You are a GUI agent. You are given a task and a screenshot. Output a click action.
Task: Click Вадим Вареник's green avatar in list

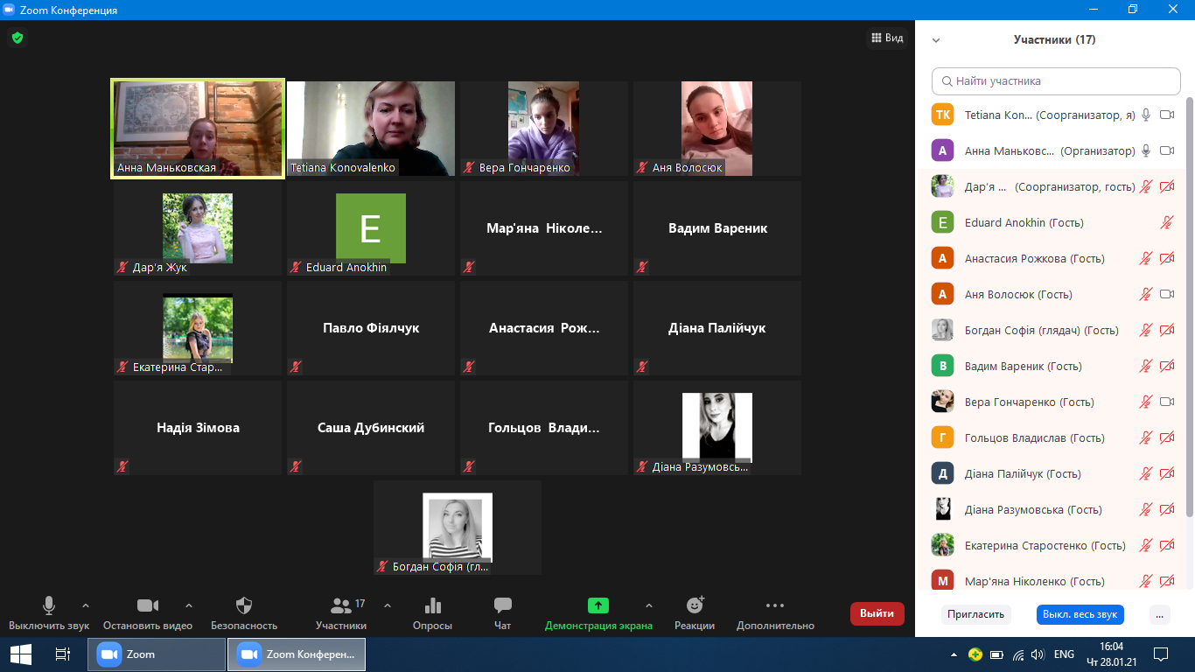point(942,366)
